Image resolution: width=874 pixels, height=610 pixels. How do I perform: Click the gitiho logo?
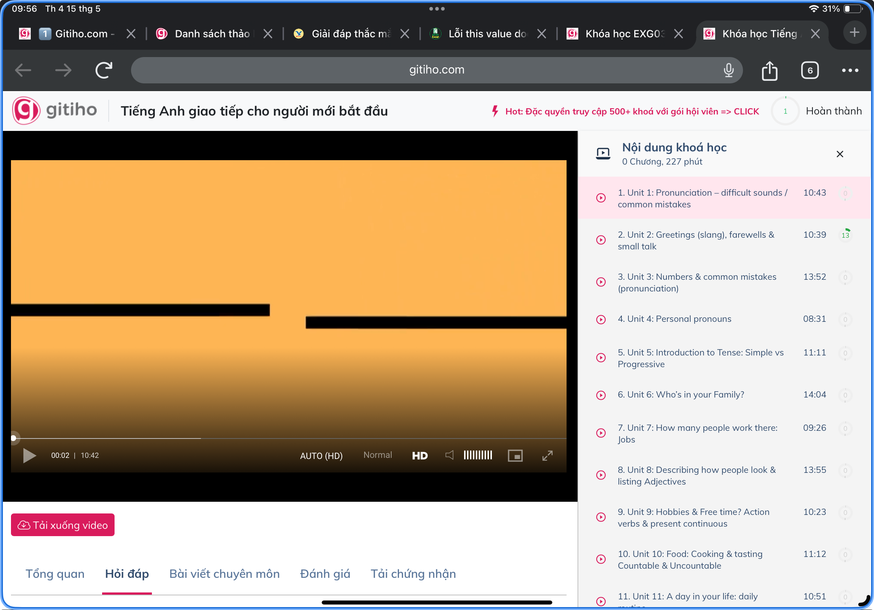click(55, 111)
